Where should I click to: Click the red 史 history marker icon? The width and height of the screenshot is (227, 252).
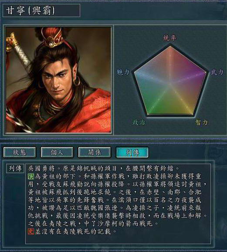point(31,231)
